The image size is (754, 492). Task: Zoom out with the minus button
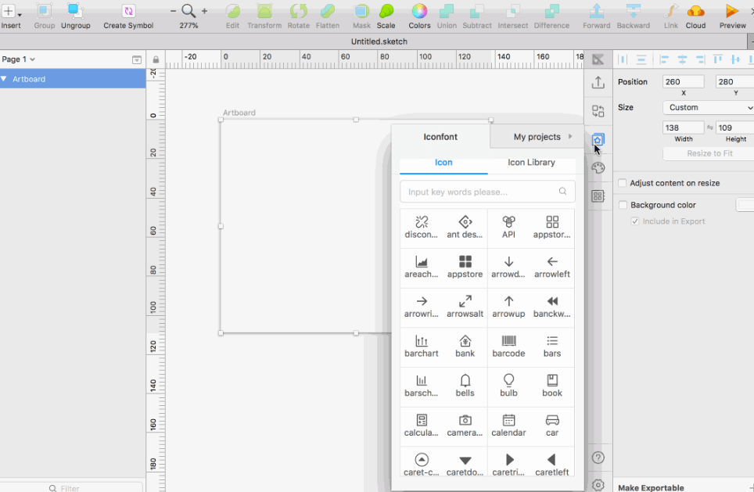tap(173, 11)
